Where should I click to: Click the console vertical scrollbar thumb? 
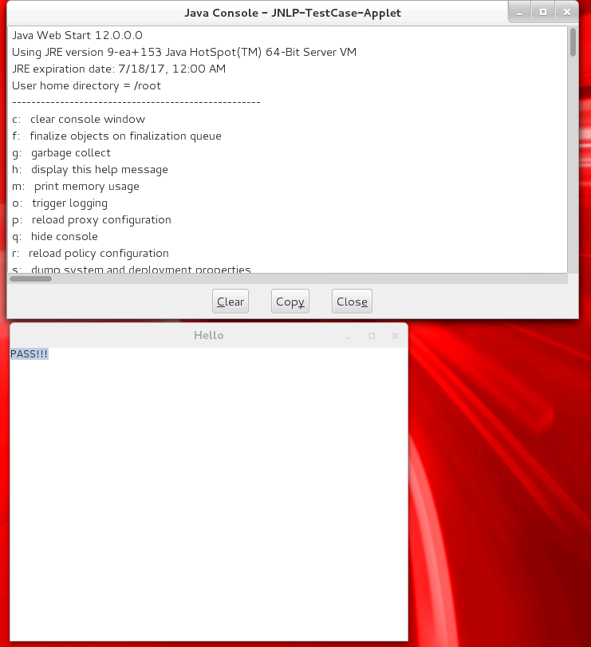click(x=573, y=42)
